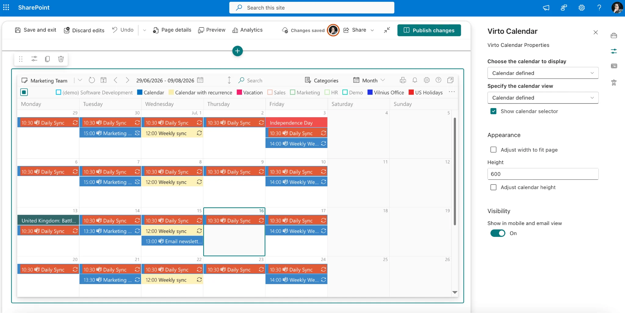Open Categories filter
Screen dimensions: 625x313
(x=321, y=80)
